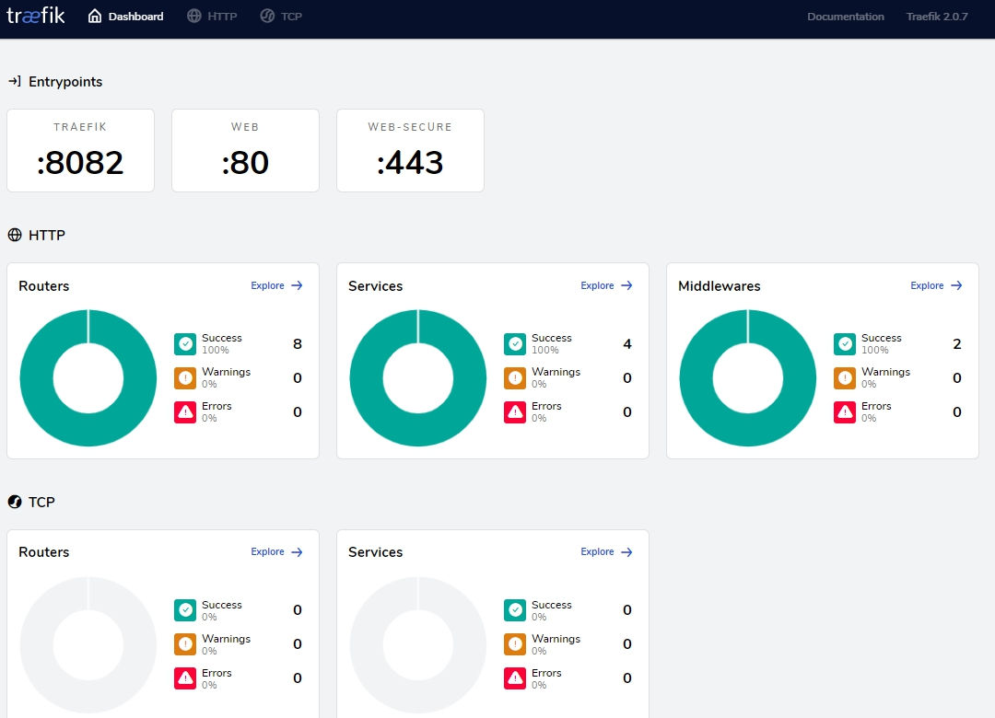Click the HTTP globe icon in navbar
This screenshot has width=995, height=718.
[x=193, y=17]
